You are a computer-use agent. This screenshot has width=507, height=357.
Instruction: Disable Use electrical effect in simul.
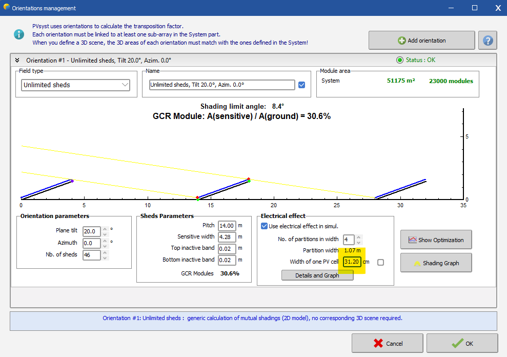point(265,226)
